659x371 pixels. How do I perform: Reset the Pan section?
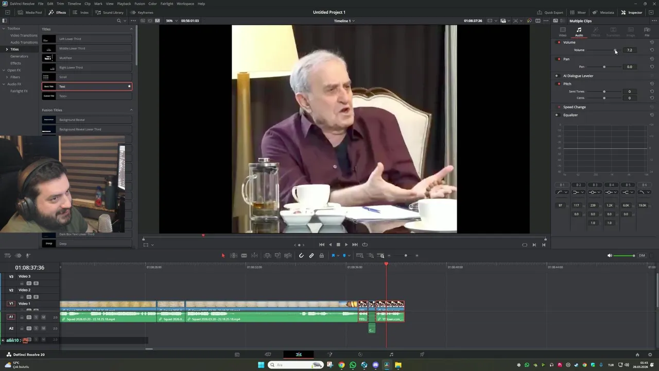coord(652,59)
